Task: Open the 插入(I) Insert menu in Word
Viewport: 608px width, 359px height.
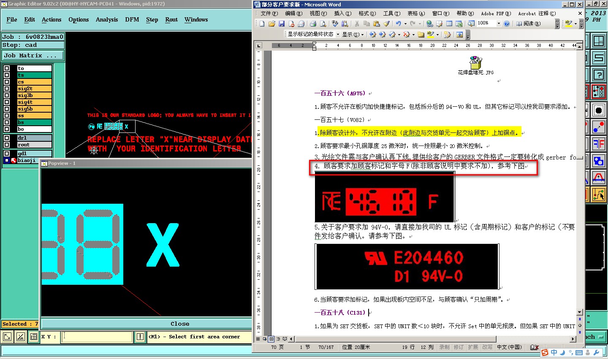Action: (342, 13)
